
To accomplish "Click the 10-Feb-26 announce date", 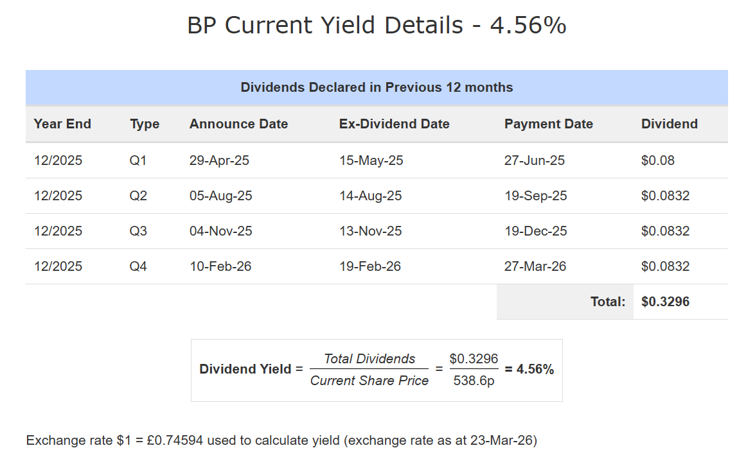I will pyautogui.click(x=220, y=266).
